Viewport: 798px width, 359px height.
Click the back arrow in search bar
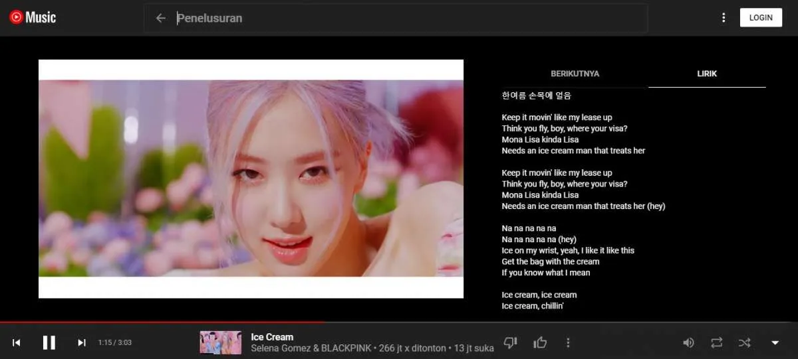point(160,19)
